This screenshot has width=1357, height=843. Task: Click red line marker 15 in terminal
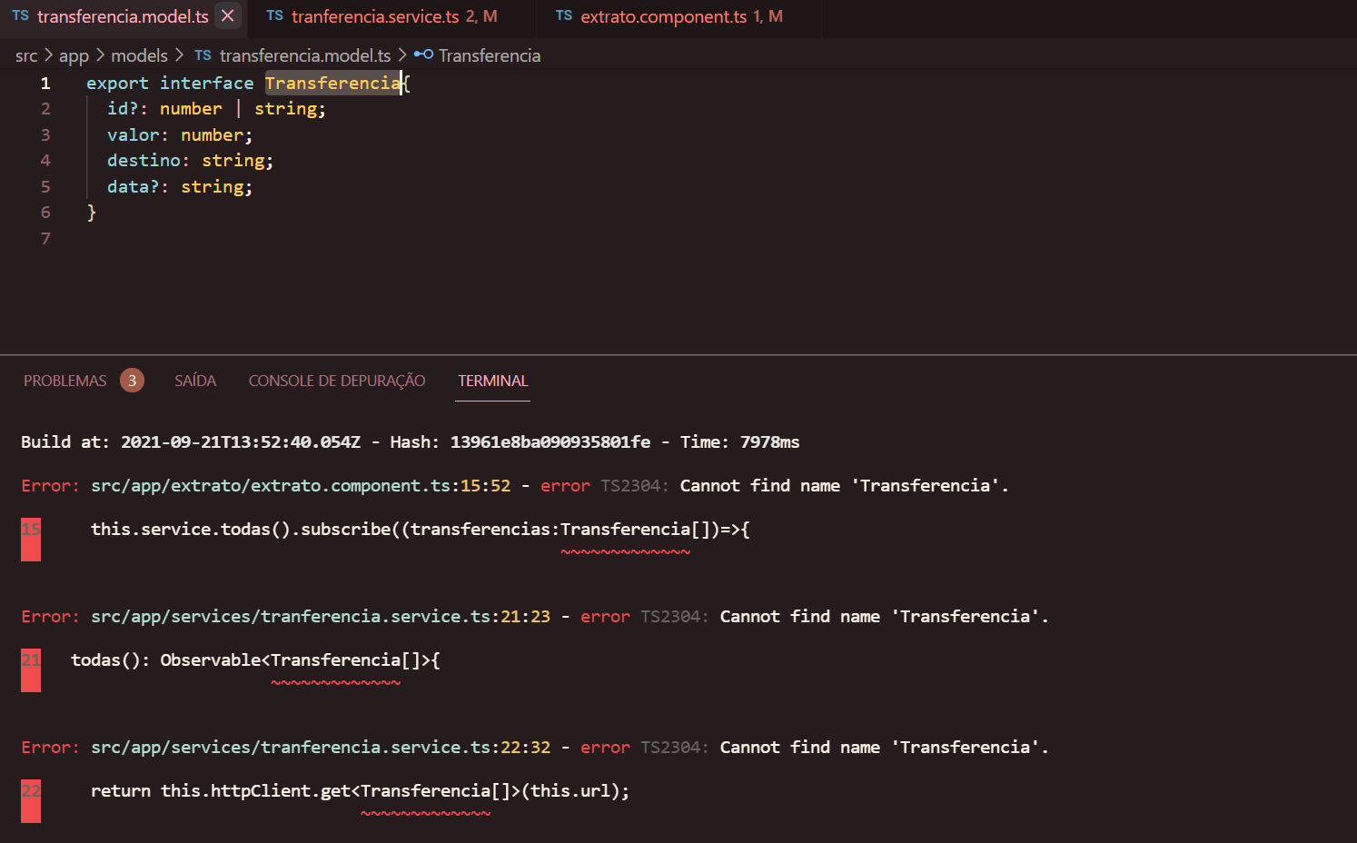(x=31, y=539)
